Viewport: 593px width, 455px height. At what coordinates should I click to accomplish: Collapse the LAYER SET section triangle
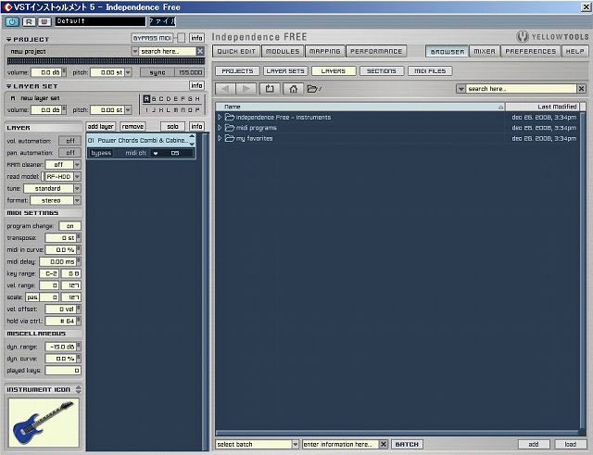coord(8,86)
